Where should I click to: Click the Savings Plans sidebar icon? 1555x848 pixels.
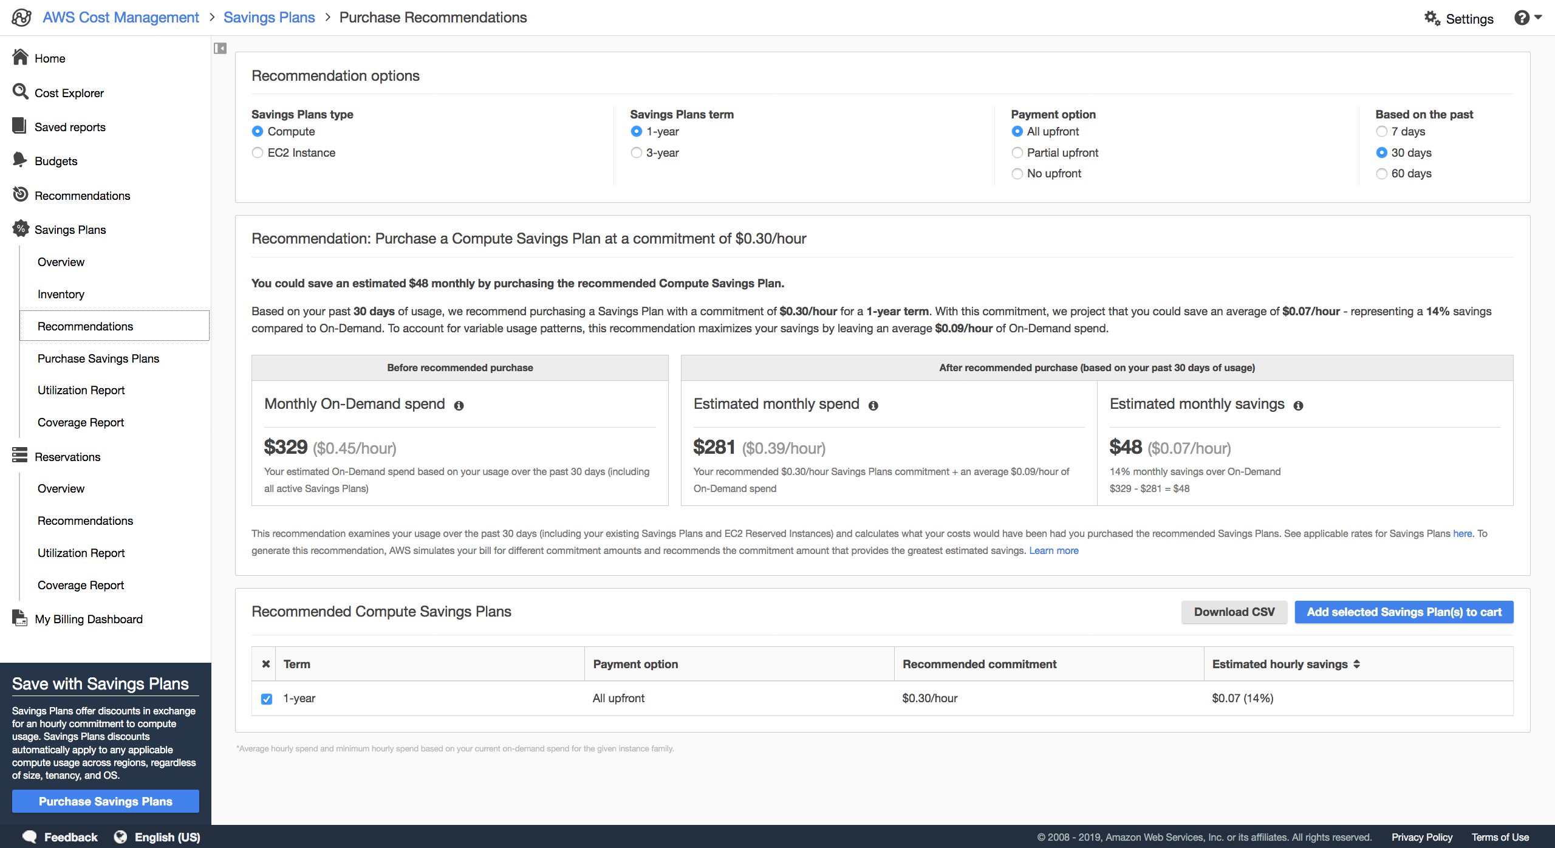coord(19,229)
